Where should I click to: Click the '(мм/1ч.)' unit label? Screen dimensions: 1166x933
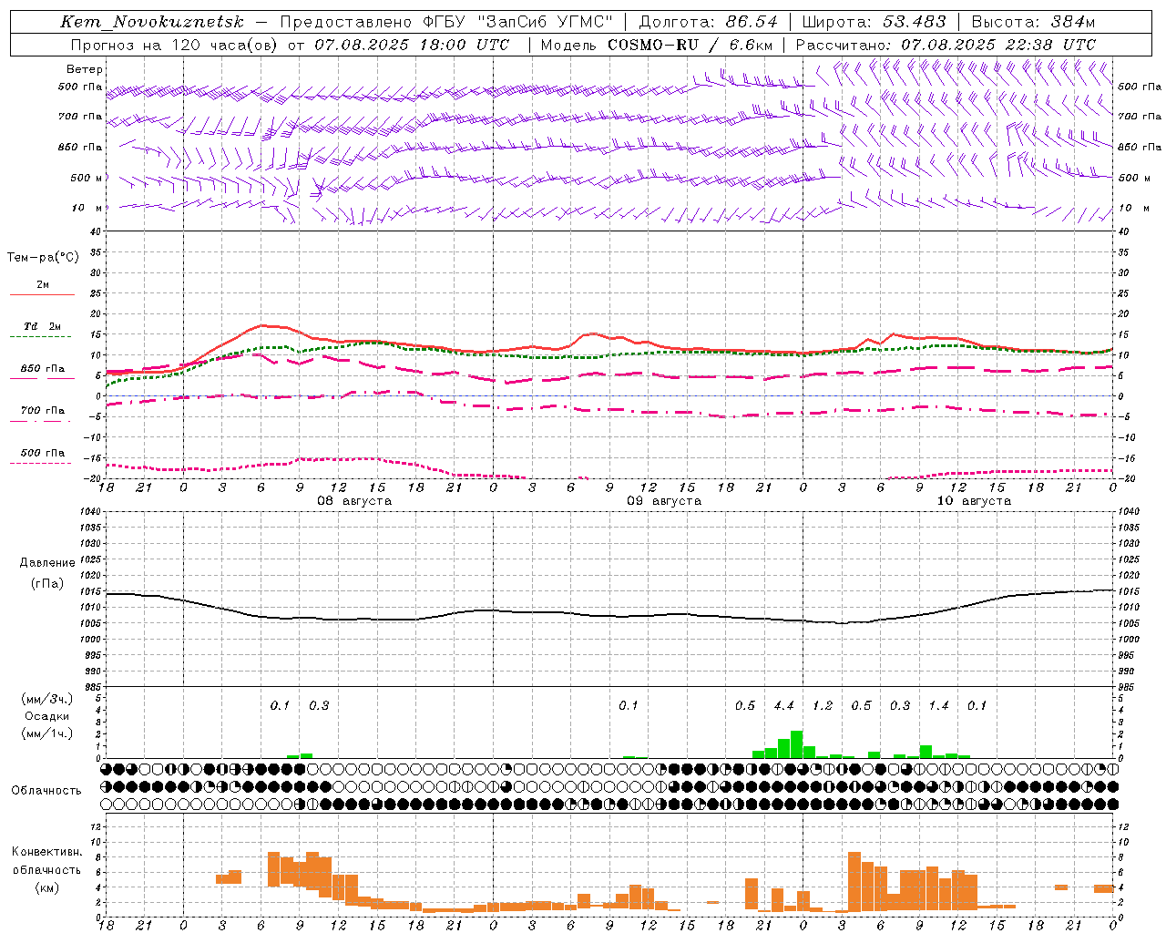(47, 733)
